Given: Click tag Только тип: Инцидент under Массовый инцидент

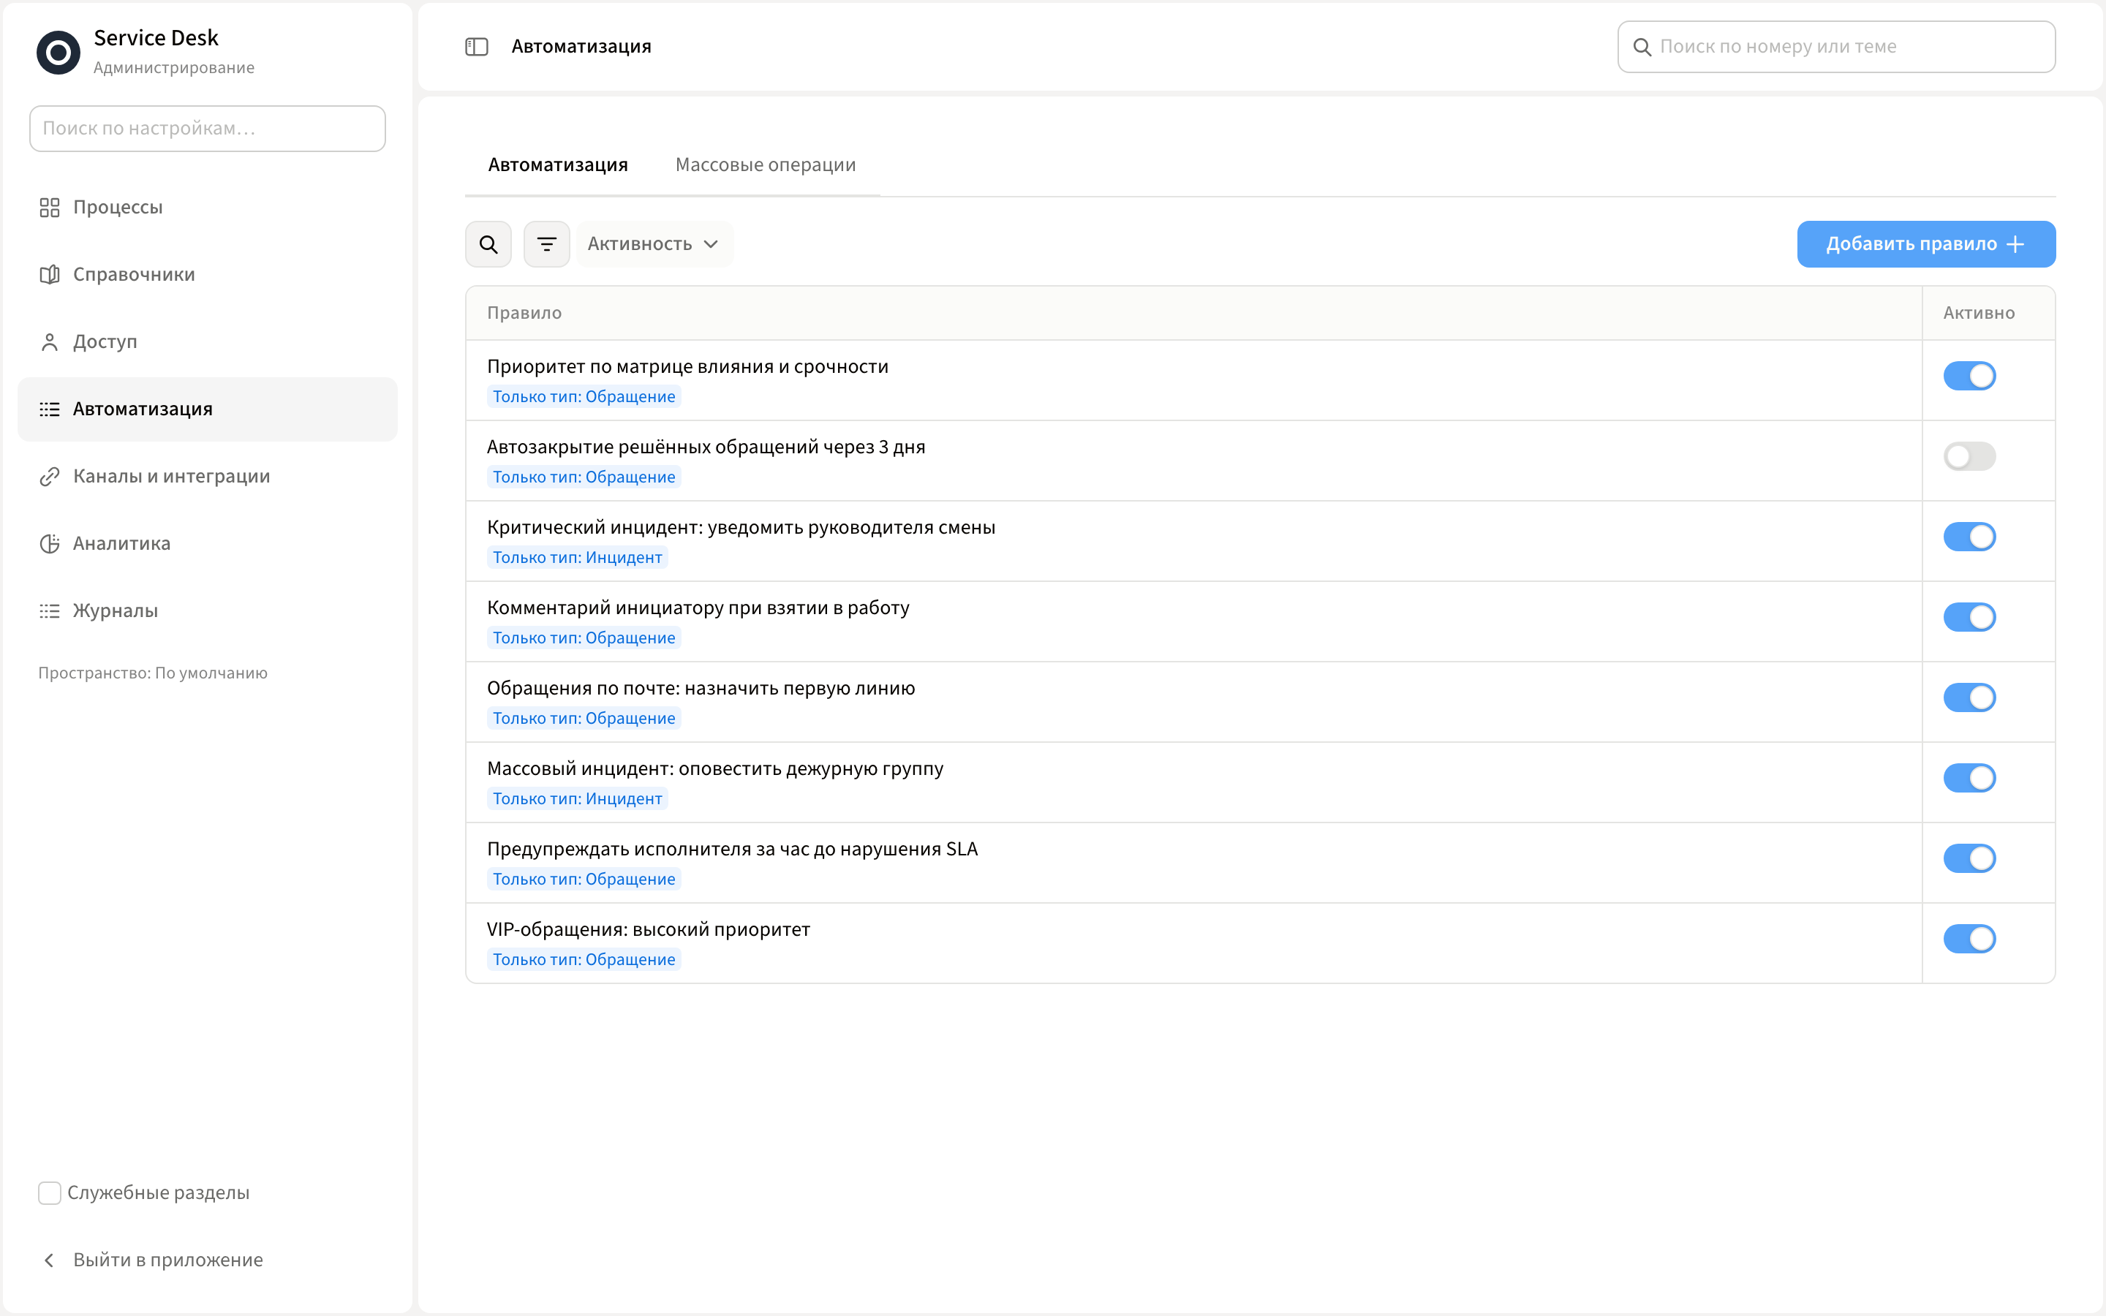Looking at the screenshot, I should pyautogui.click(x=577, y=798).
